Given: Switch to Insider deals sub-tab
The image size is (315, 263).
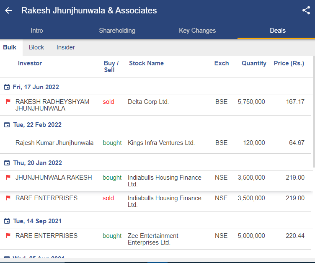Looking at the screenshot, I should [x=66, y=47].
